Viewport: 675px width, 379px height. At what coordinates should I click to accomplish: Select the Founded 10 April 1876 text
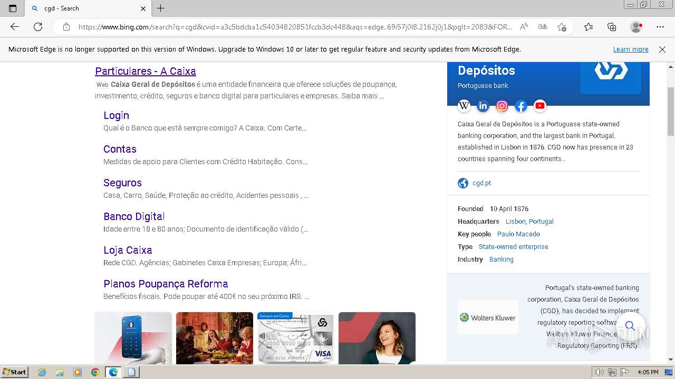493,209
